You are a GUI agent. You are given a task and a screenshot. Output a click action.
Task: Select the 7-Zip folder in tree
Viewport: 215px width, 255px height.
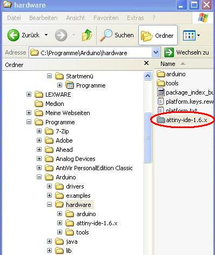[x=57, y=131]
